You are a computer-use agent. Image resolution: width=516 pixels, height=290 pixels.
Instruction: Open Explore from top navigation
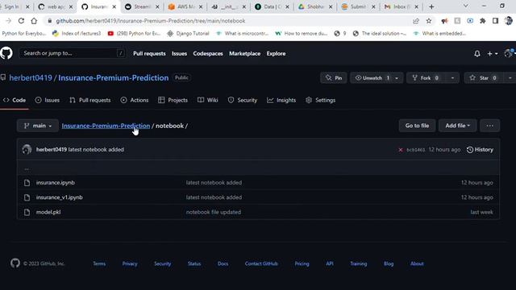coord(276,54)
